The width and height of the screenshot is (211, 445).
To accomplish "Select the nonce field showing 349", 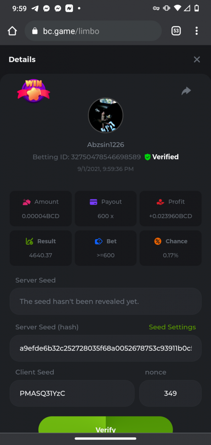I will 170,393.
